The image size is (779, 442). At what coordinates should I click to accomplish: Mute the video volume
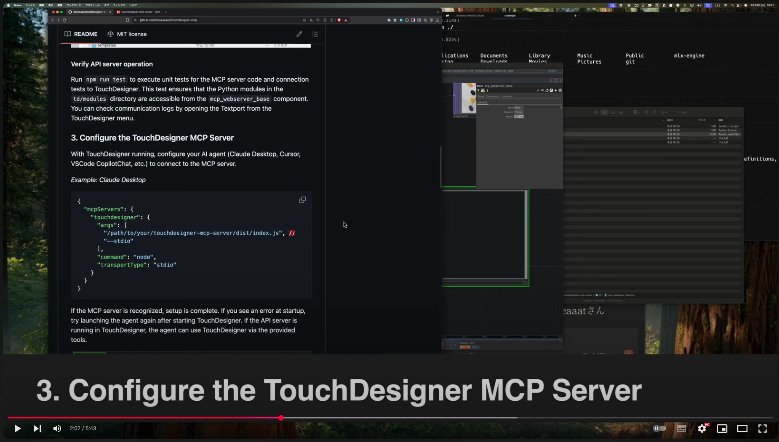(x=57, y=428)
